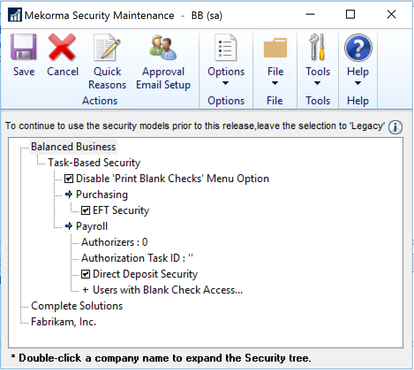Select Fabrikam, Inc. in the tree

click(64, 322)
